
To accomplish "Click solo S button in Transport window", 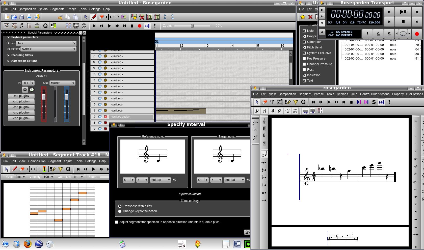I will [389, 34].
